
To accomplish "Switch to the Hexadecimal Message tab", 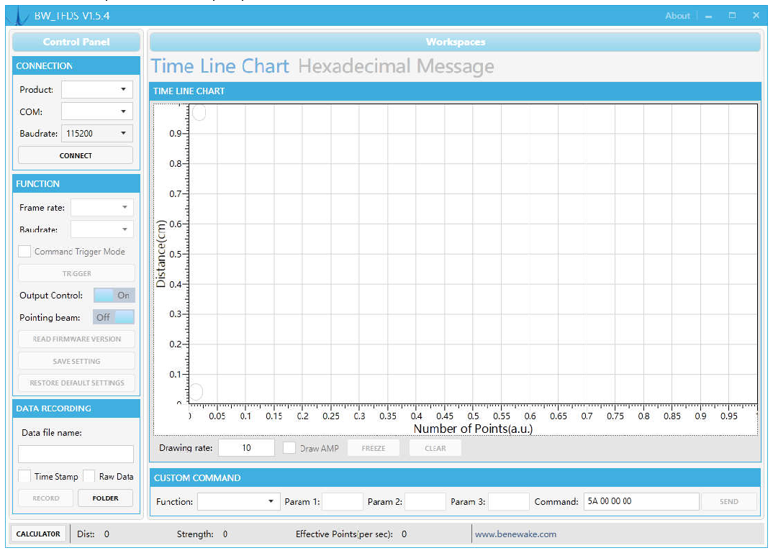I will (x=396, y=66).
